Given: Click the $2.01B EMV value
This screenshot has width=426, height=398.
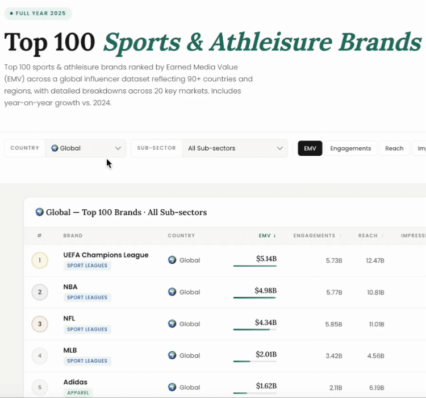Looking at the screenshot, I should coord(266,354).
